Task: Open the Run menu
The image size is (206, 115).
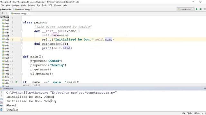Action: (38, 5)
